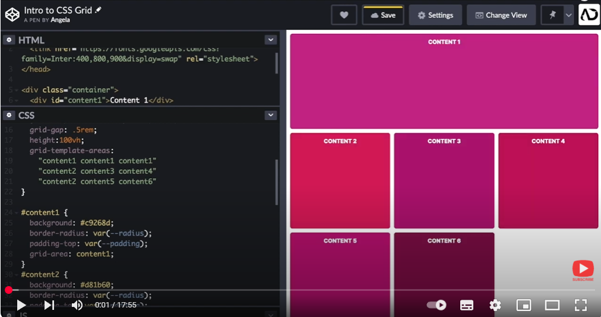Click '<div class="container">' HTML line
Viewport: 601px width, 317px height.
(69, 90)
